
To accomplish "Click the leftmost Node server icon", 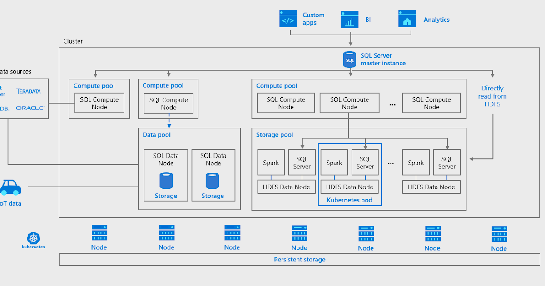I will (99, 232).
